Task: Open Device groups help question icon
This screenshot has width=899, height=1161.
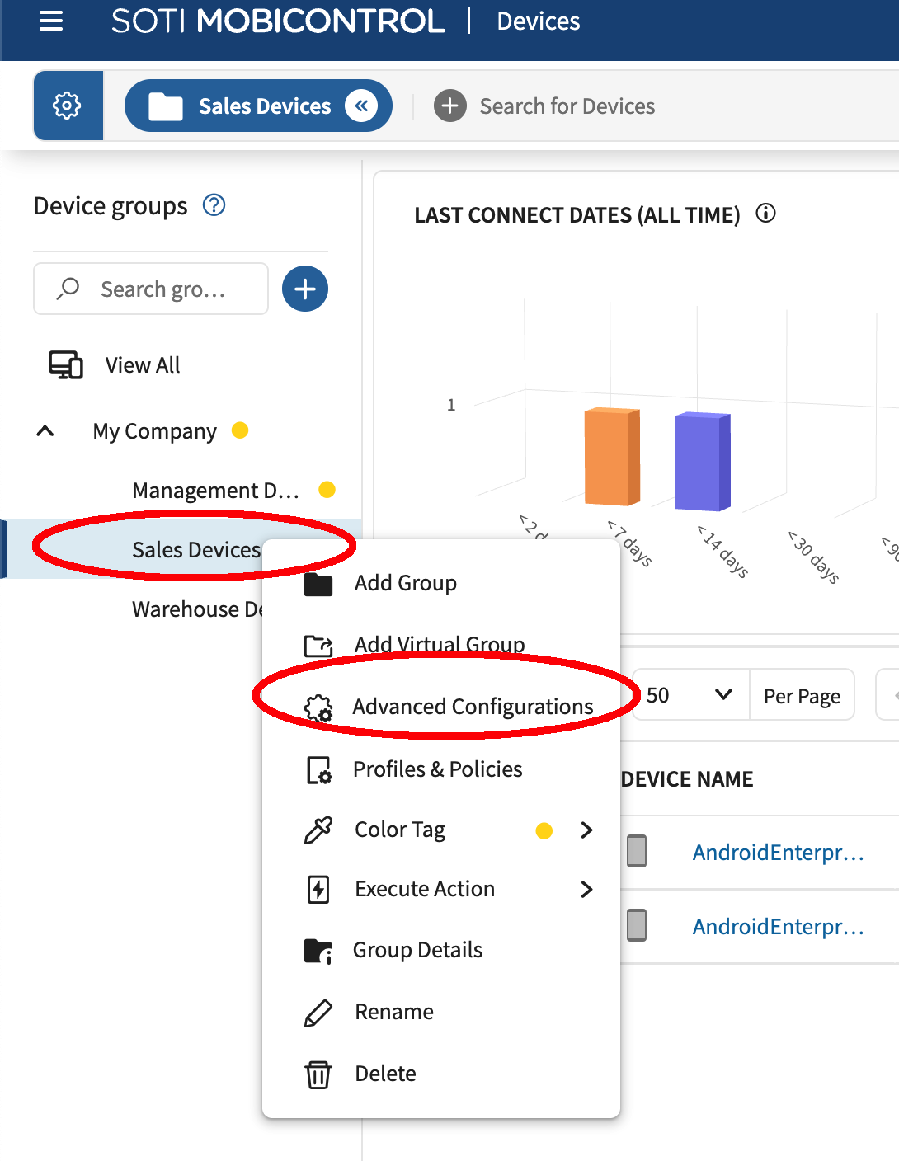Action: pos(214,204)
